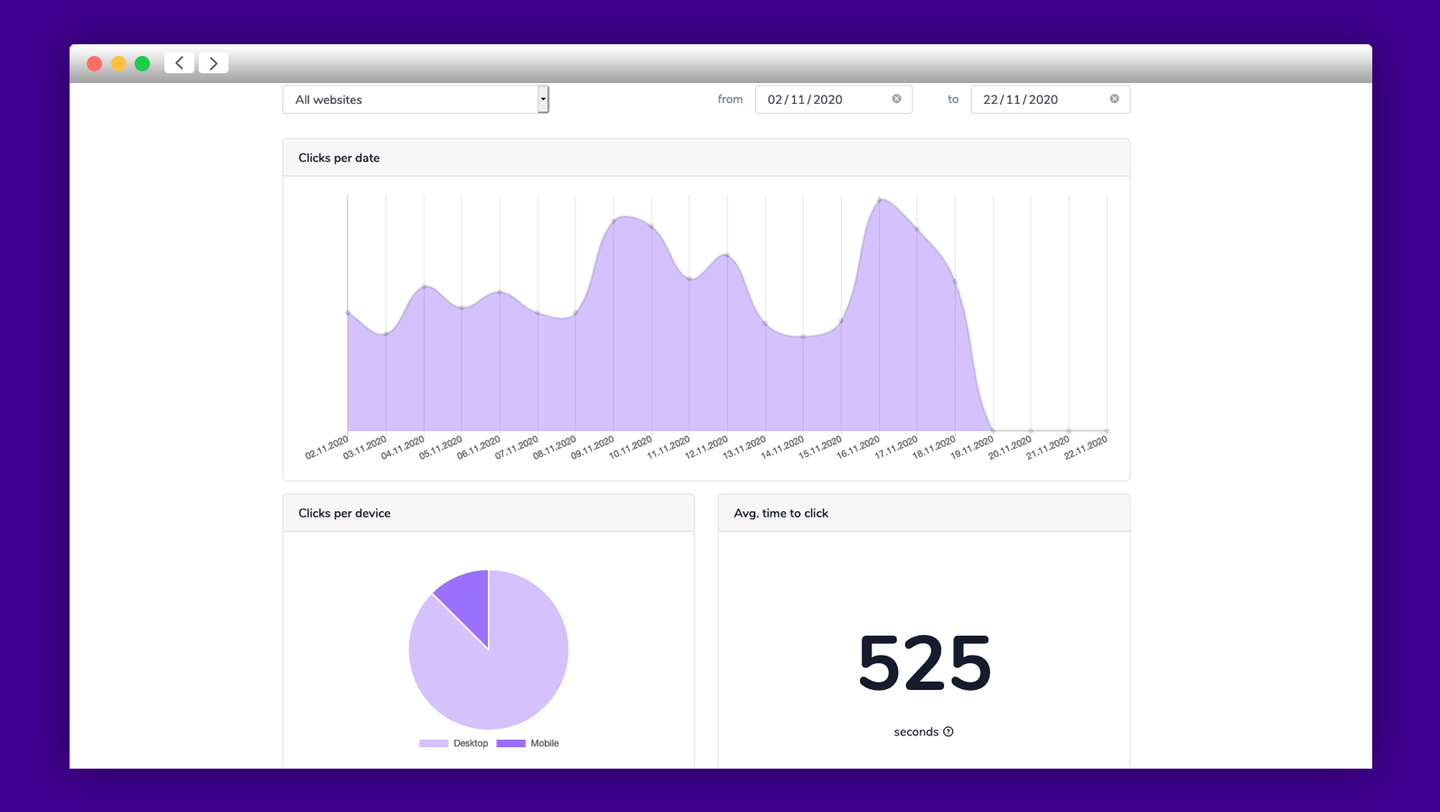Click the red close window button
The image size is (1440, 812).
94,63
